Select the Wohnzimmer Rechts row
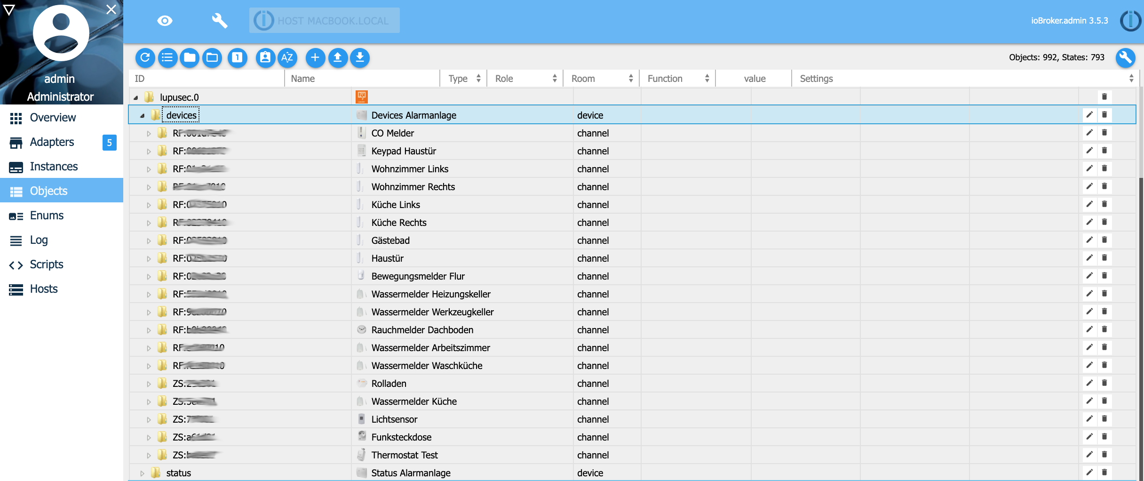This screenshot has height=481, width=1144. tap(632, 187)
